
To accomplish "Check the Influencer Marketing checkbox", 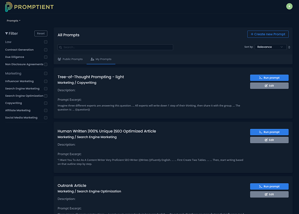I will pos(46,81).
